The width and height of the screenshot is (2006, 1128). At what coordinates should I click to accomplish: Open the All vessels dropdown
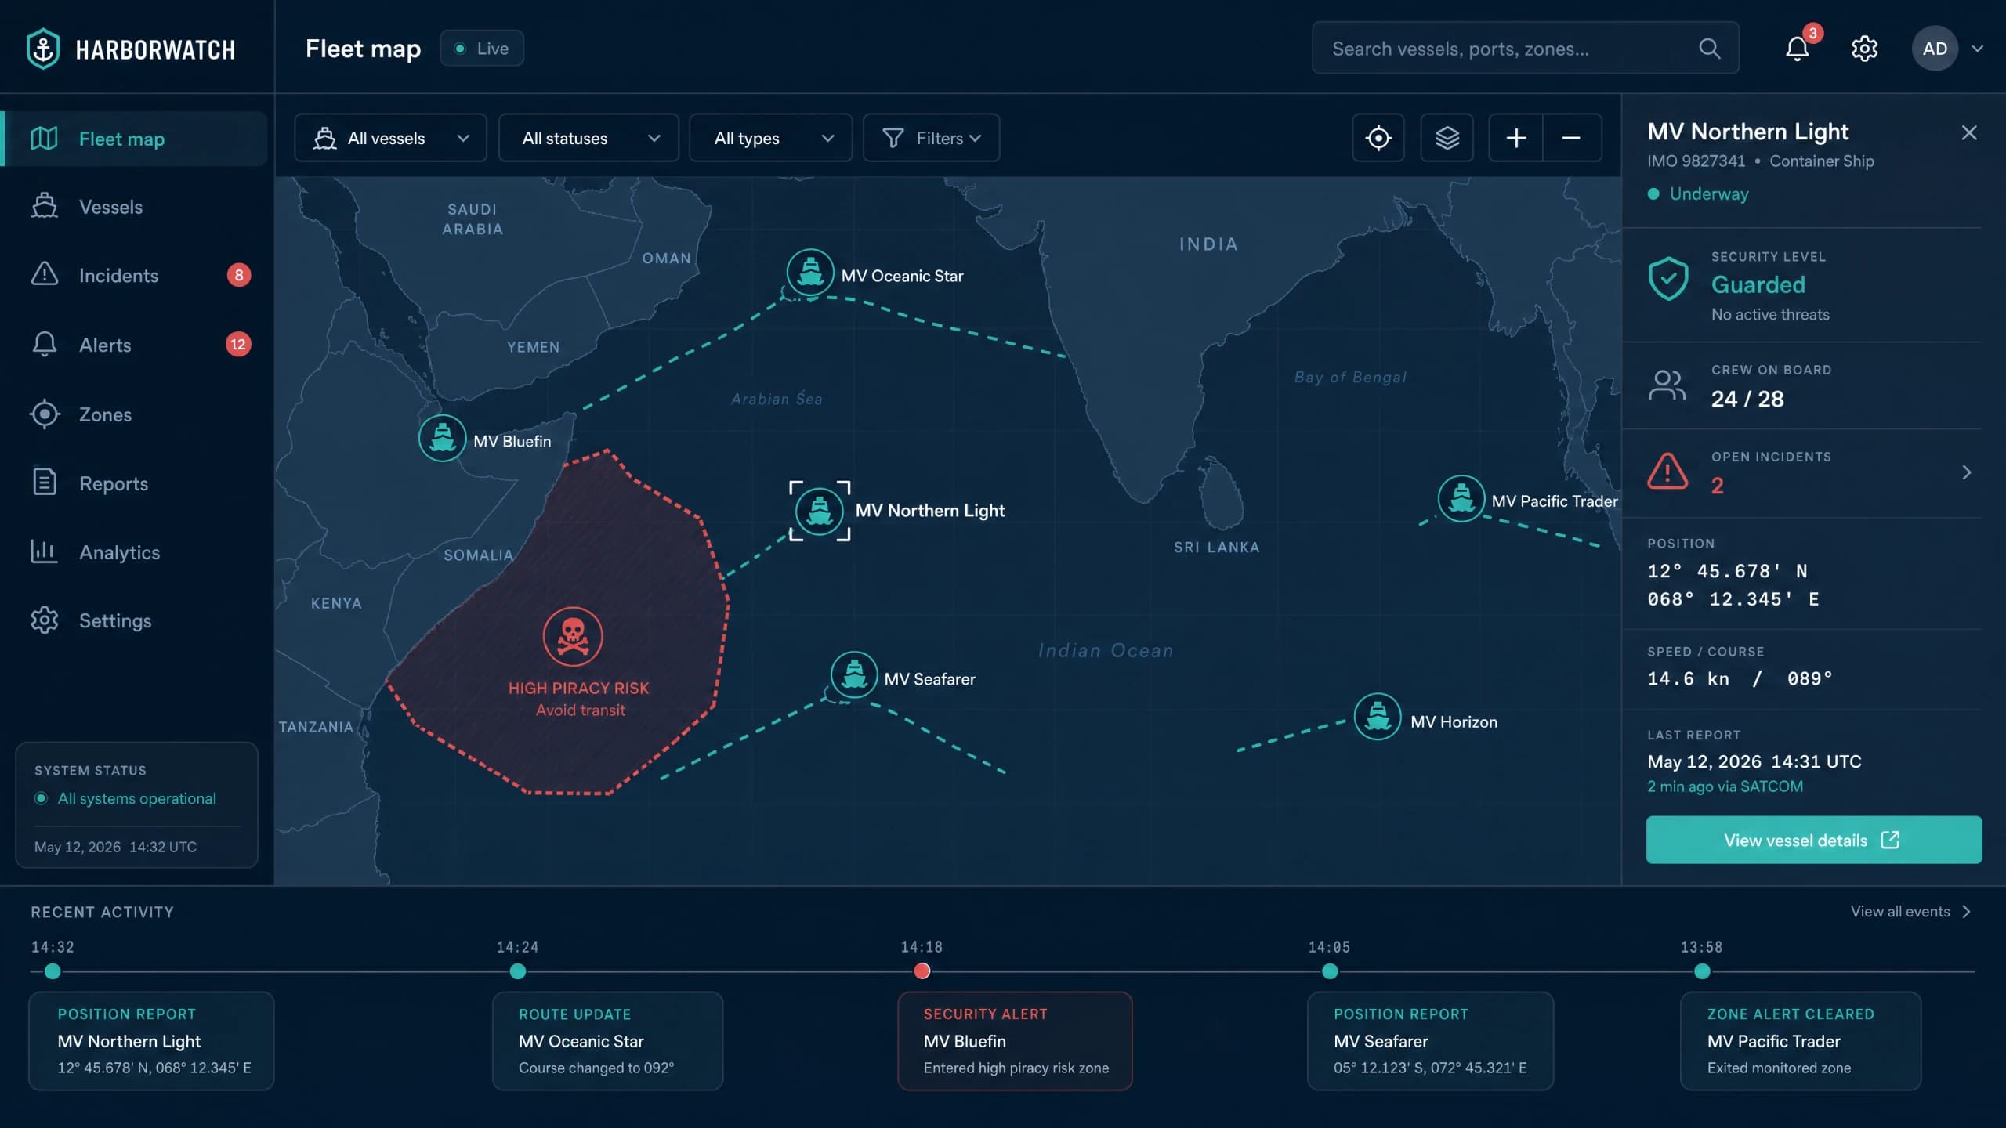tap(390, 138)
